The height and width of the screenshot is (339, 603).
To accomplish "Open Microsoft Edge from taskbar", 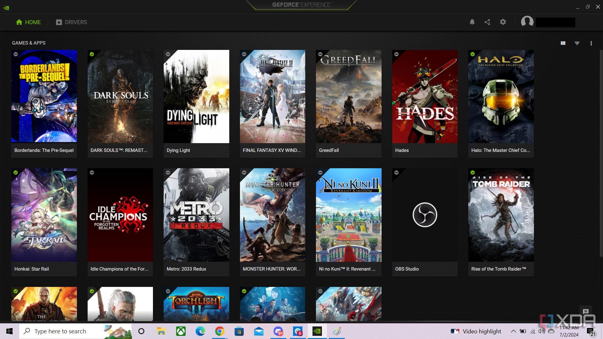I will (200, 331).
